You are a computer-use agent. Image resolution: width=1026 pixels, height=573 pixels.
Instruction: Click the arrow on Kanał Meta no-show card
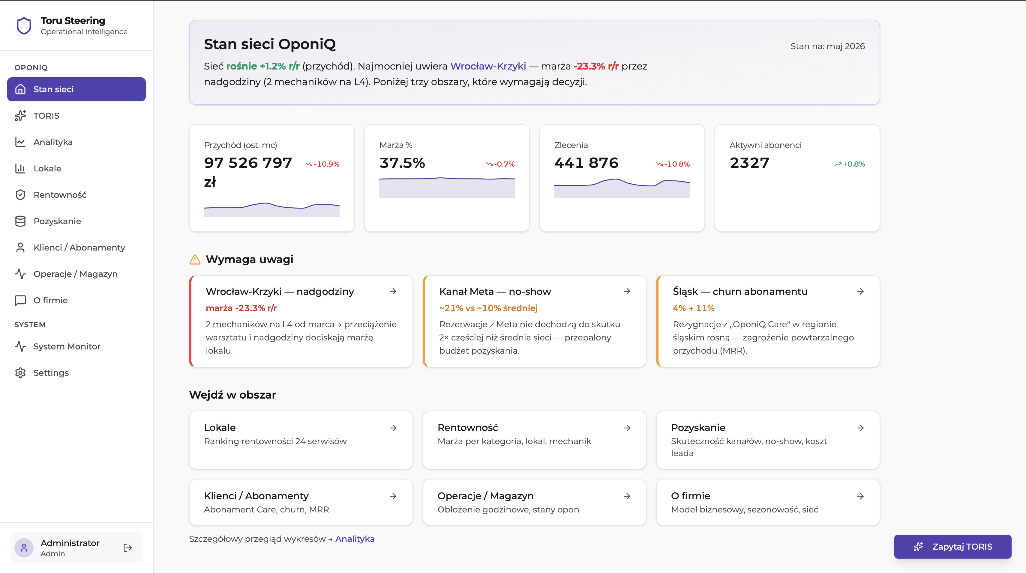[x=627, y=291]
